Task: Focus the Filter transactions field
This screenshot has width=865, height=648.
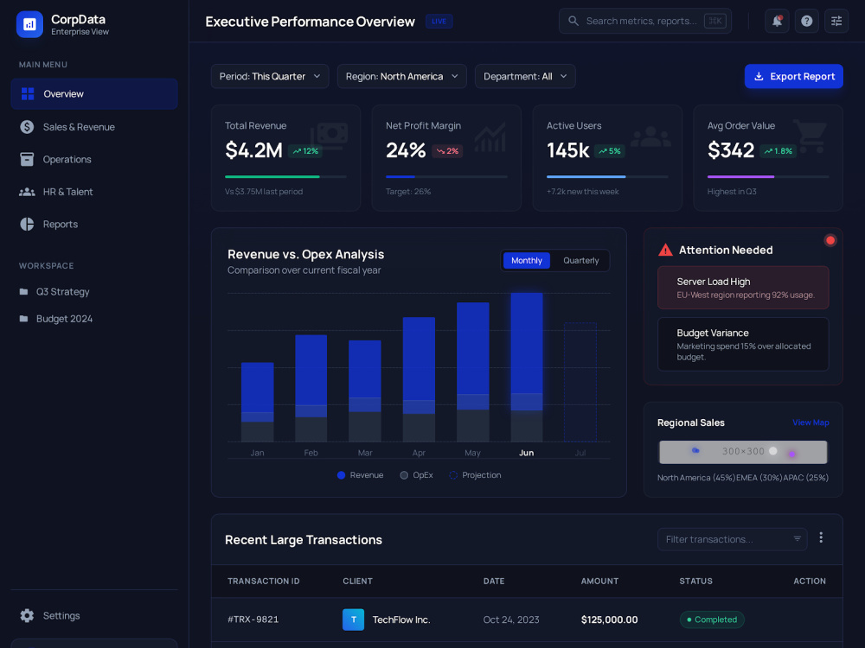Action: point(732,539)
